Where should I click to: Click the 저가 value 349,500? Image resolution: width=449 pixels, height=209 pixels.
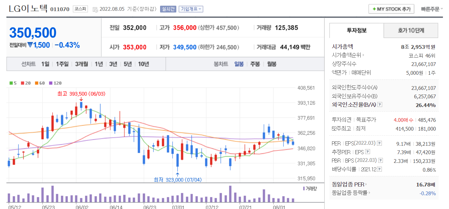pyautogui.click(x=185, y=47)
